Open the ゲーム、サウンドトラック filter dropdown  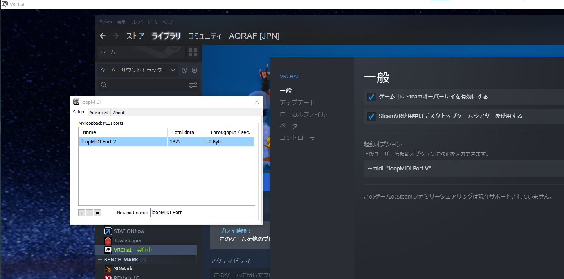point(138,70)
